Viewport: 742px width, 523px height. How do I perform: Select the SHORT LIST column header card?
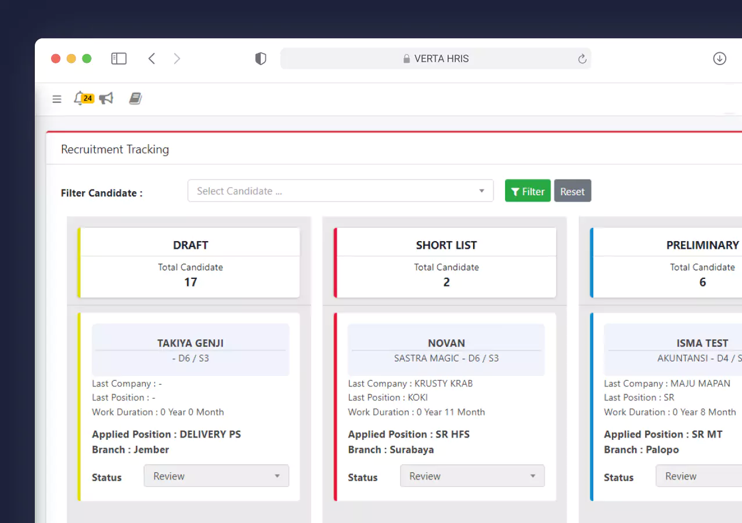point(446,263)
